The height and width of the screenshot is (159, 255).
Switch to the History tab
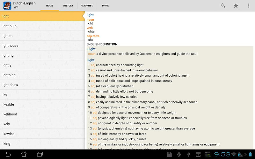pyautogui.click(x=68, y=6)
